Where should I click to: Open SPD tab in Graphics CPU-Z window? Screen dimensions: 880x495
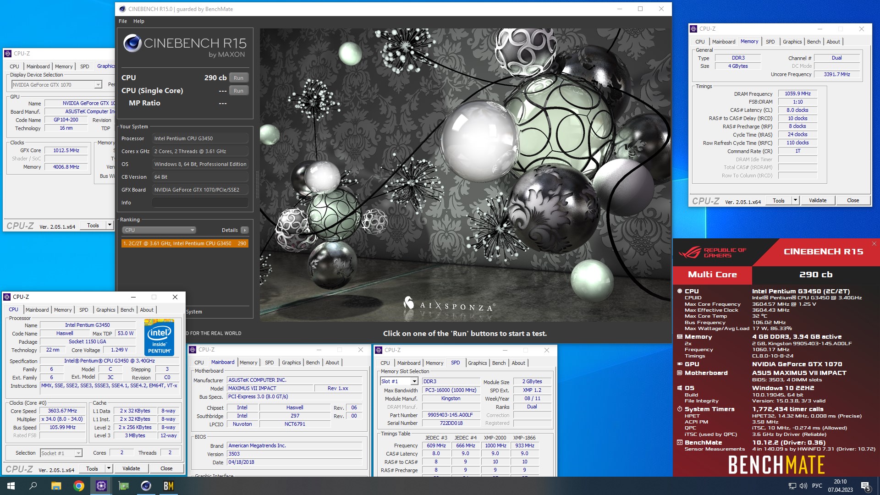tap(85, 66)
